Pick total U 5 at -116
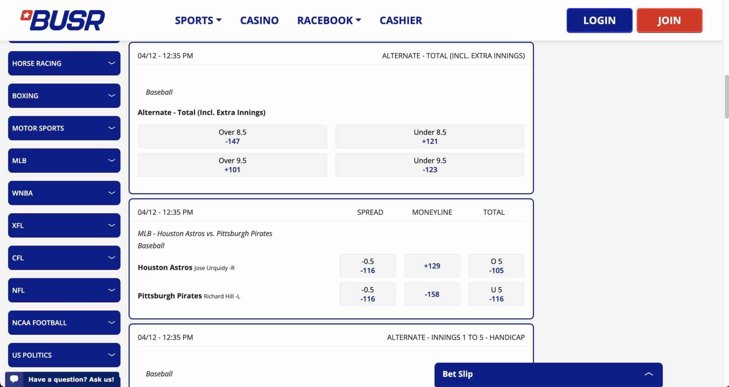Viewport: 729px width, 387px height. point(496,294)
